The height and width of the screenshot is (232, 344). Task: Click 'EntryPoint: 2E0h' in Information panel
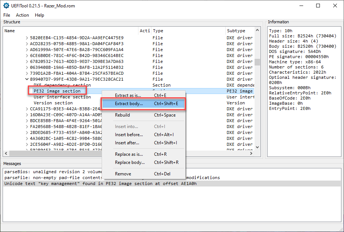click(x=289, y=109)
